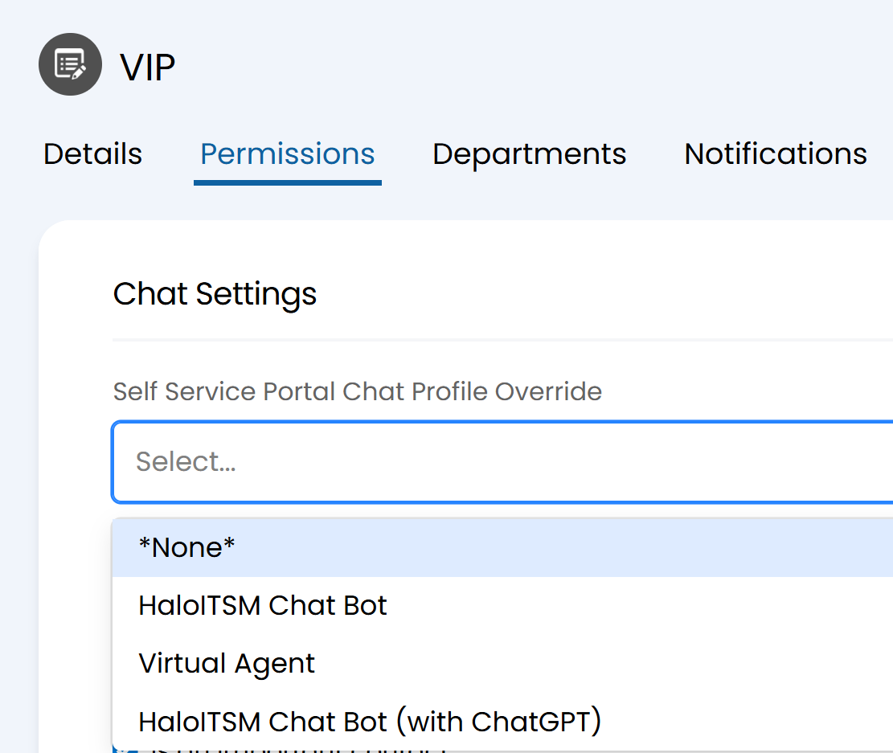Click the divider line under Chat Settings
The height and width of the screenshot is (753, 893).
point(482,340)
